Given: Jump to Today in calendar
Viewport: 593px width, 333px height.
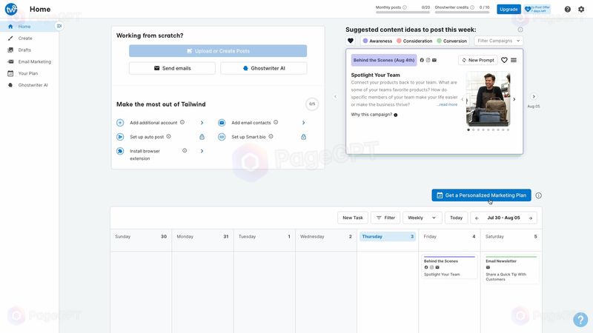Looking at the screenshot, I should [x=456, y=218].
